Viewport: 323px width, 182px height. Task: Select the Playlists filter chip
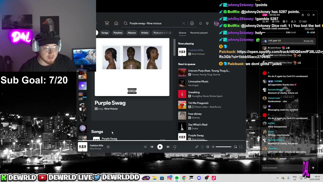(x=118, y=33)
